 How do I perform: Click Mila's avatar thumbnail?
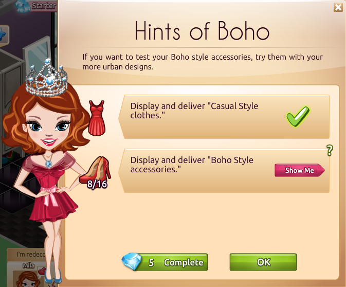(x=28, y=279)
